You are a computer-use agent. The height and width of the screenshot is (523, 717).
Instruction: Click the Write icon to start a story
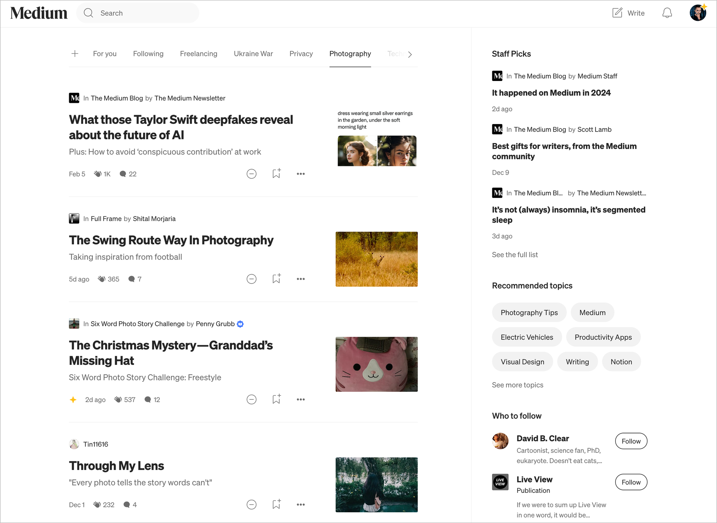628,13
